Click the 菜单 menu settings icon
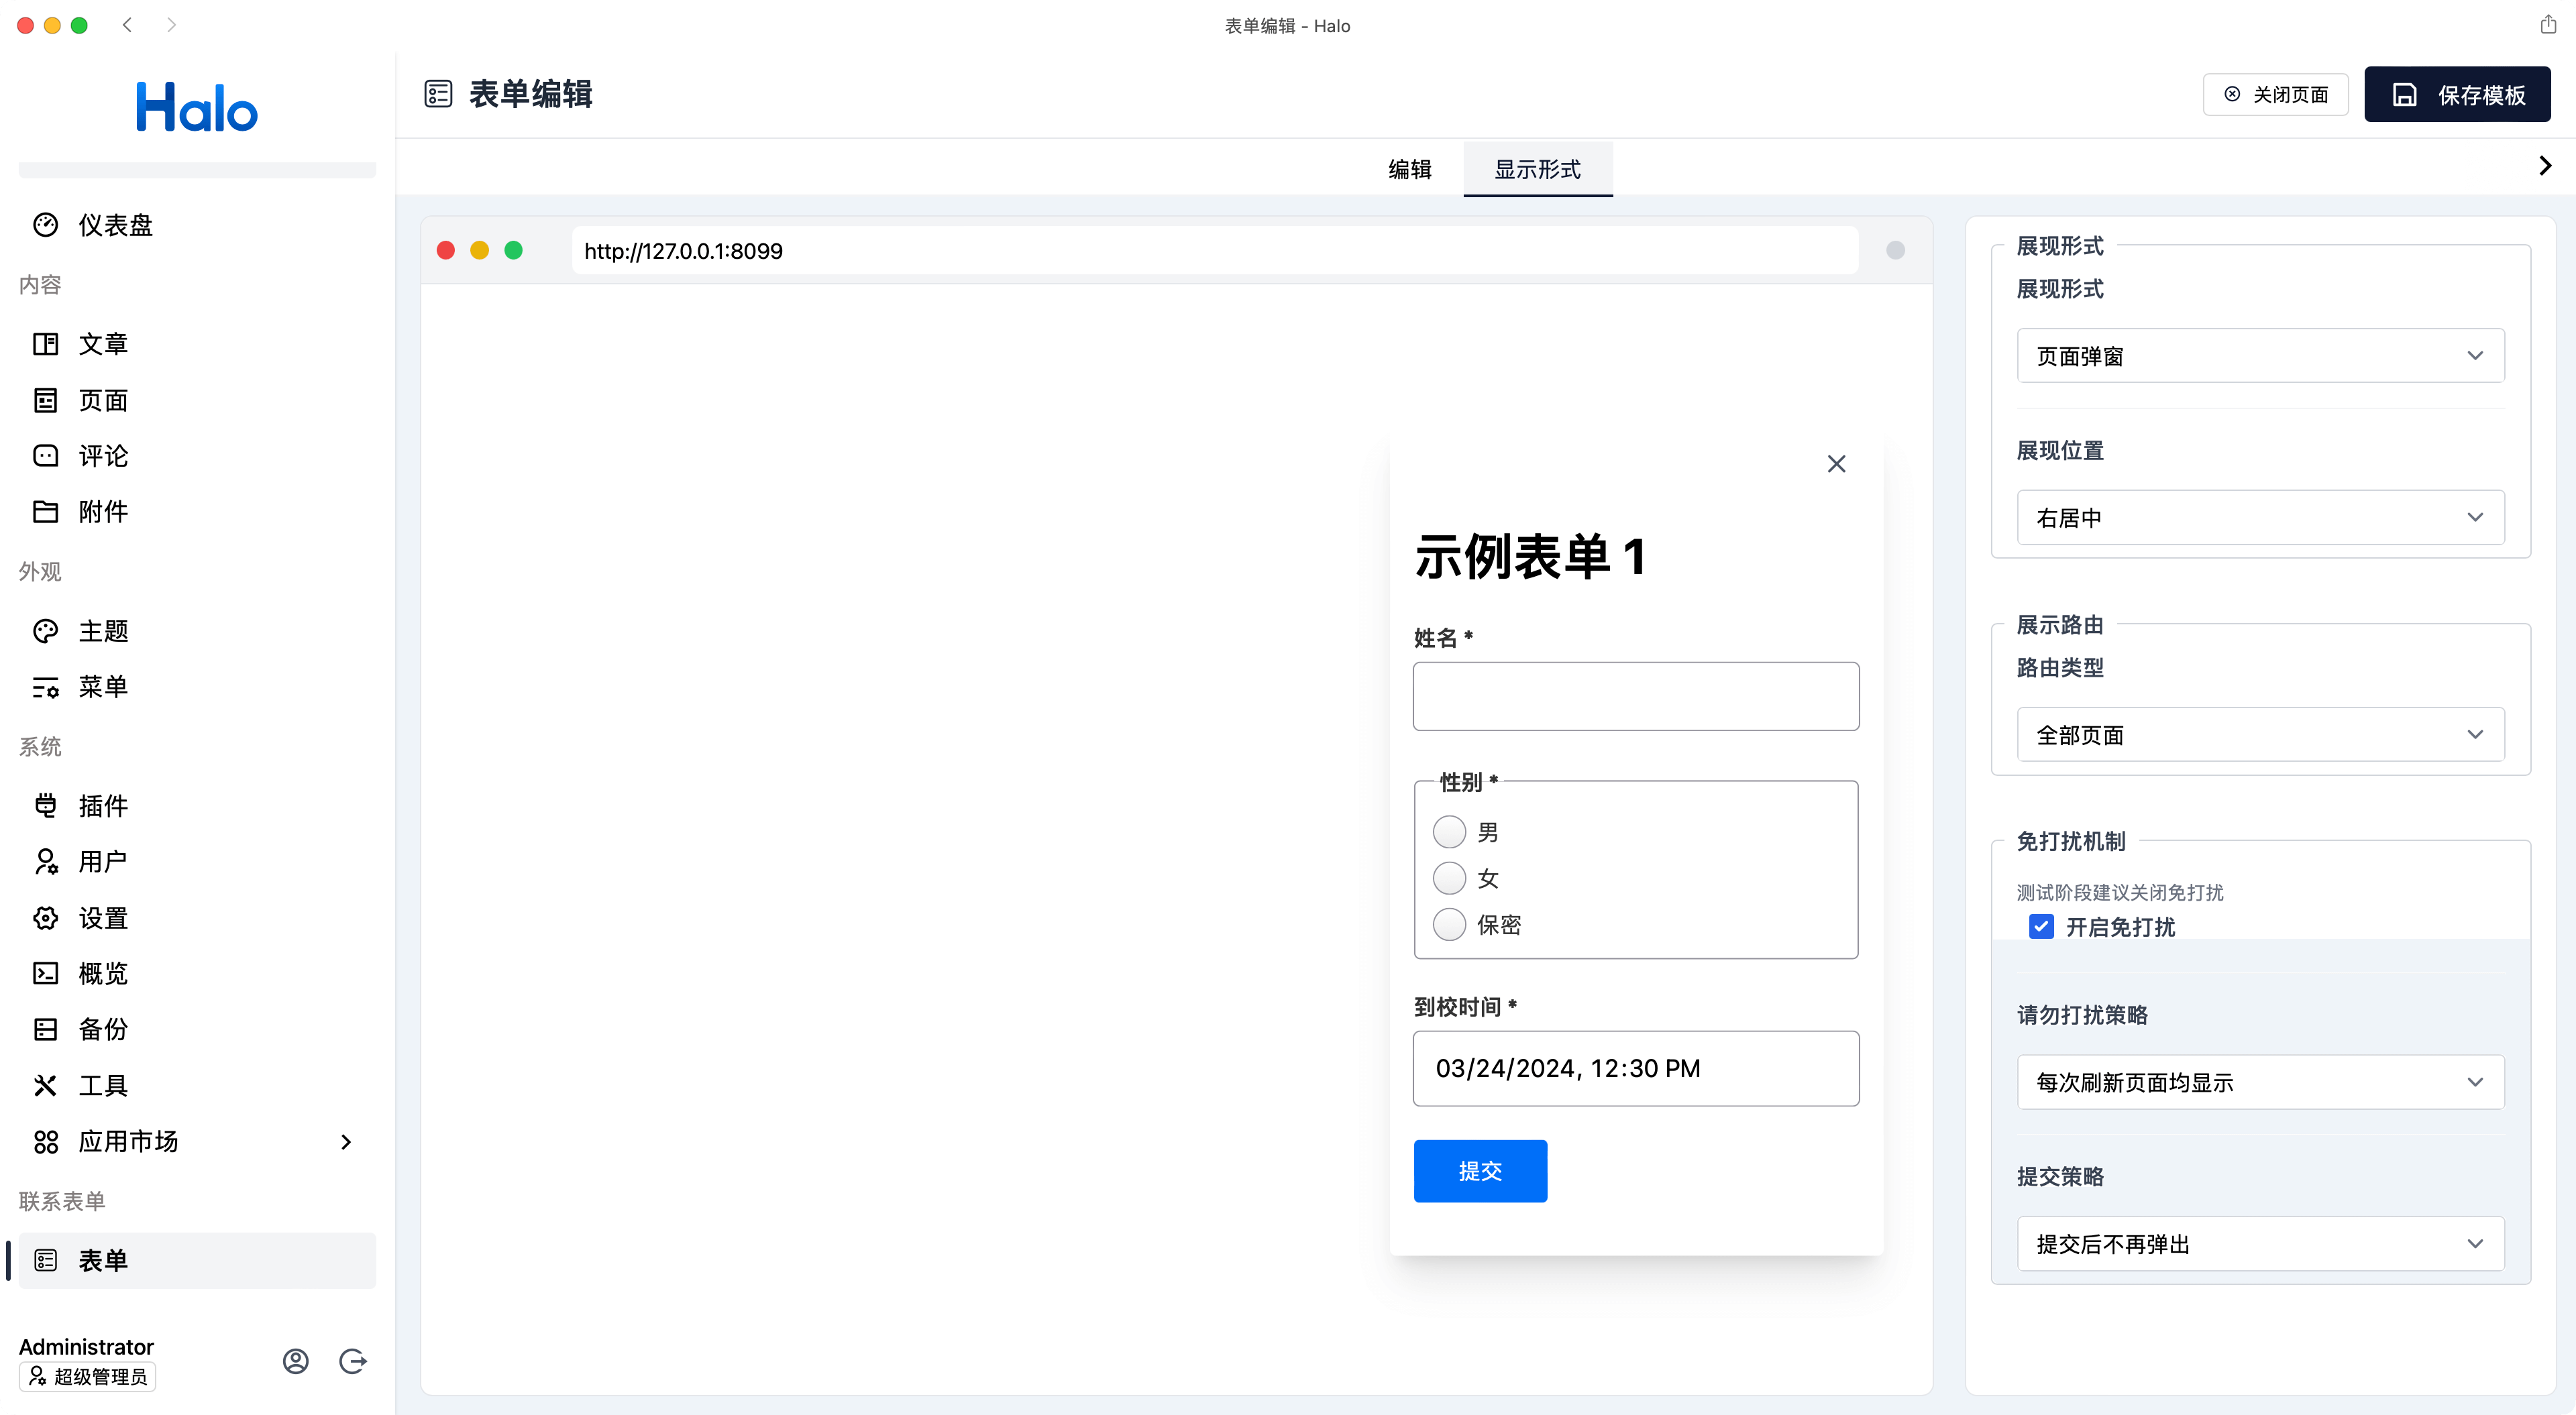Image resolution: width=2576 pixels, height=1415 pixels. [x=45, y=687]
